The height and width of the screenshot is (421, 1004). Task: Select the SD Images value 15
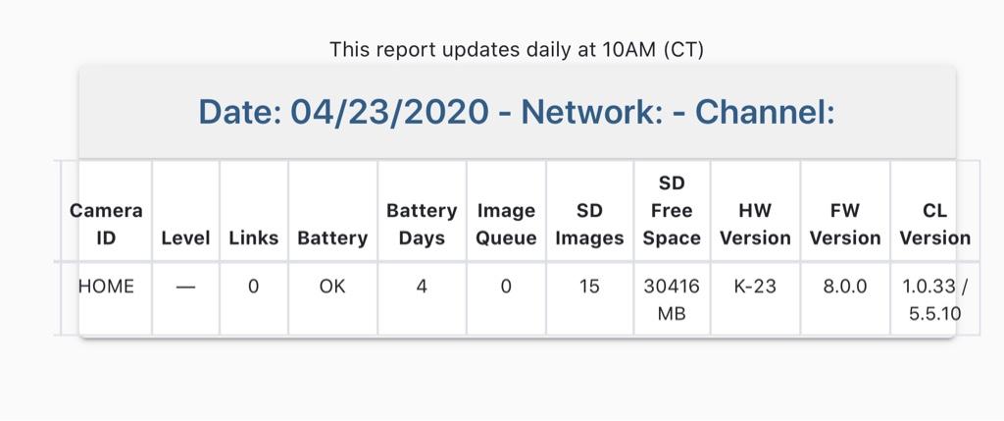[x=589, y=286]
